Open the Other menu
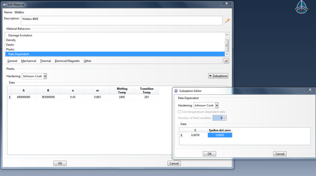This screenshot has width=316, height=176. click(87, 61)
